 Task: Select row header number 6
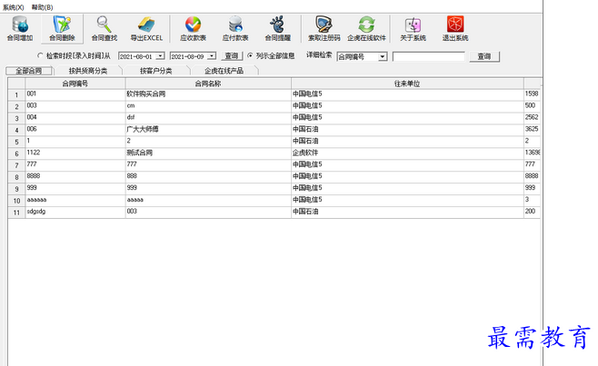[16, 153]
